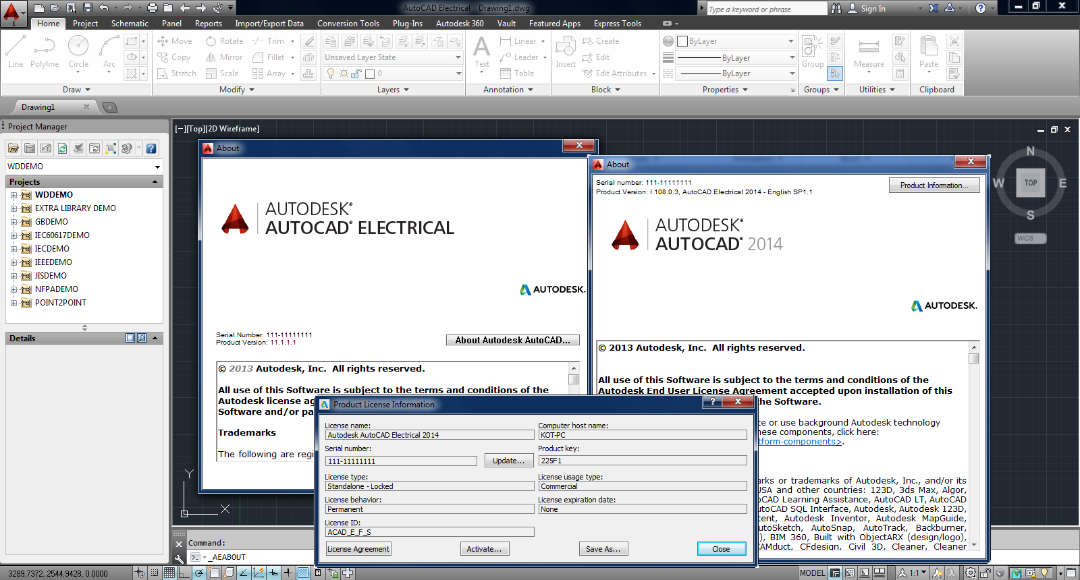The image size is (1080, 580).
Task: Toggle Infer Constraints in status bar
Action: [x=140, y=573]
